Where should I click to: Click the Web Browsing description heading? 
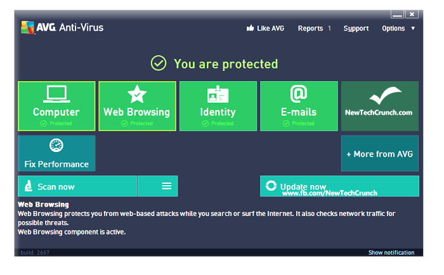[43, 204]
